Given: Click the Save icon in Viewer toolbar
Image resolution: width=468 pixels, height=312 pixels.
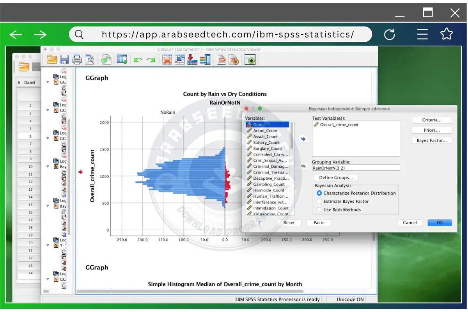Looking at the screenshot, I should (64, 60).
